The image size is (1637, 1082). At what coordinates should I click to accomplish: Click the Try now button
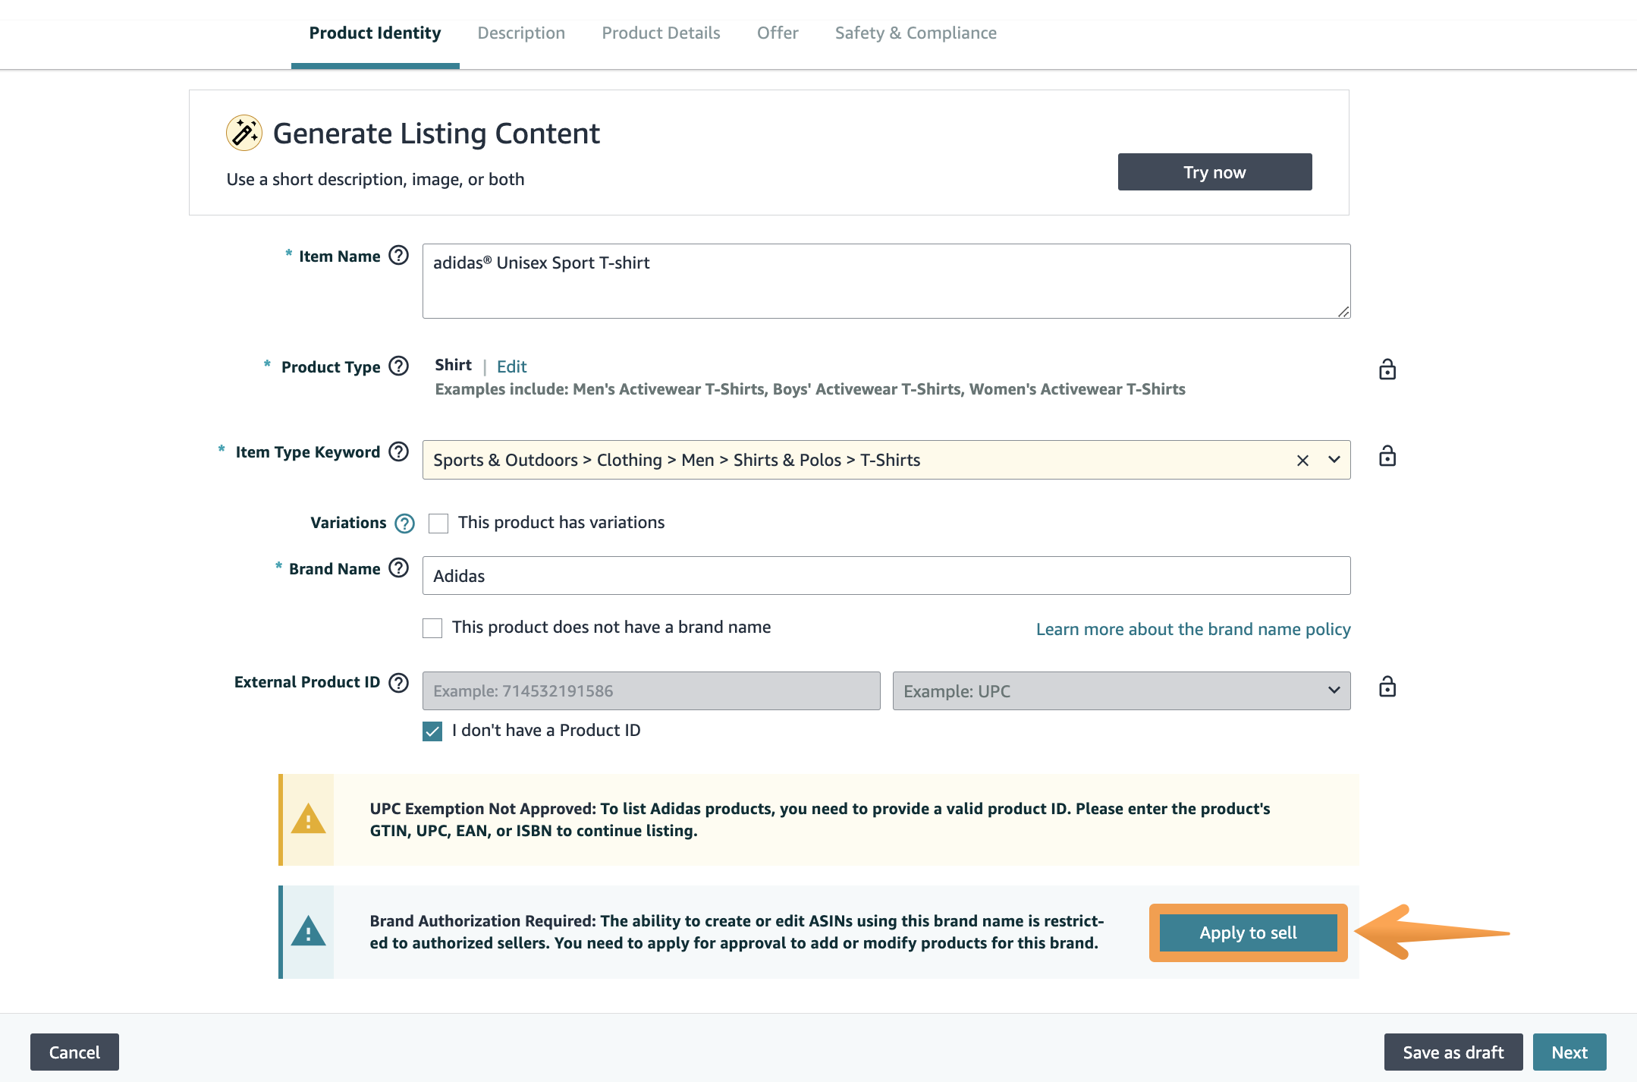pos(1214,172)
